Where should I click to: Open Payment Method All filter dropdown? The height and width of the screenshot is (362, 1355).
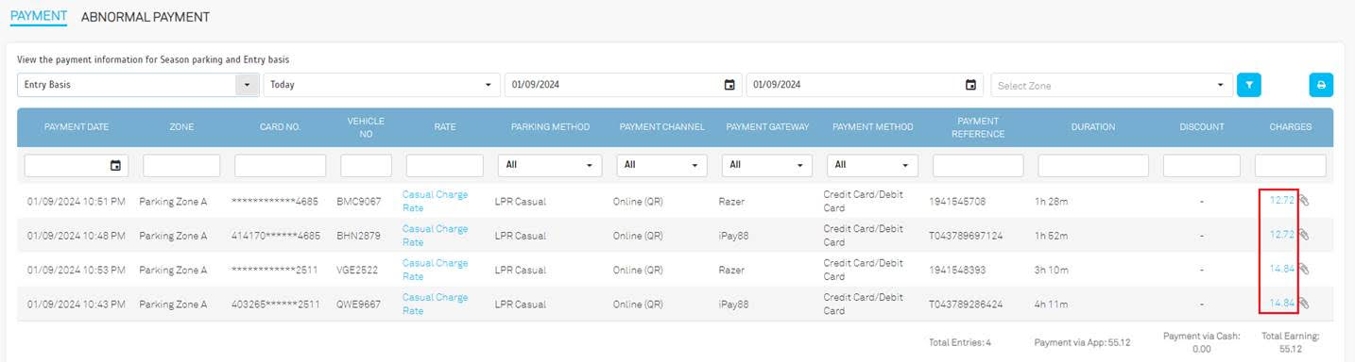pyautogui.click(x=872, y=165)
